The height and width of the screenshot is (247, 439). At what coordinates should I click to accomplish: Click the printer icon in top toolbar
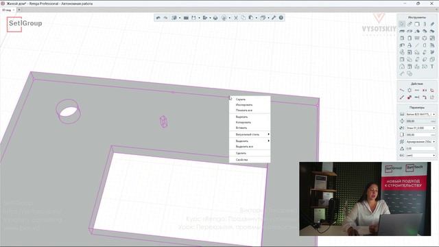pyautogui.click(x=215, y=18)
